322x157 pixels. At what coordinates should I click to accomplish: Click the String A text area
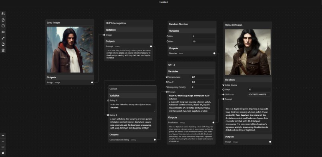point(133,107)
